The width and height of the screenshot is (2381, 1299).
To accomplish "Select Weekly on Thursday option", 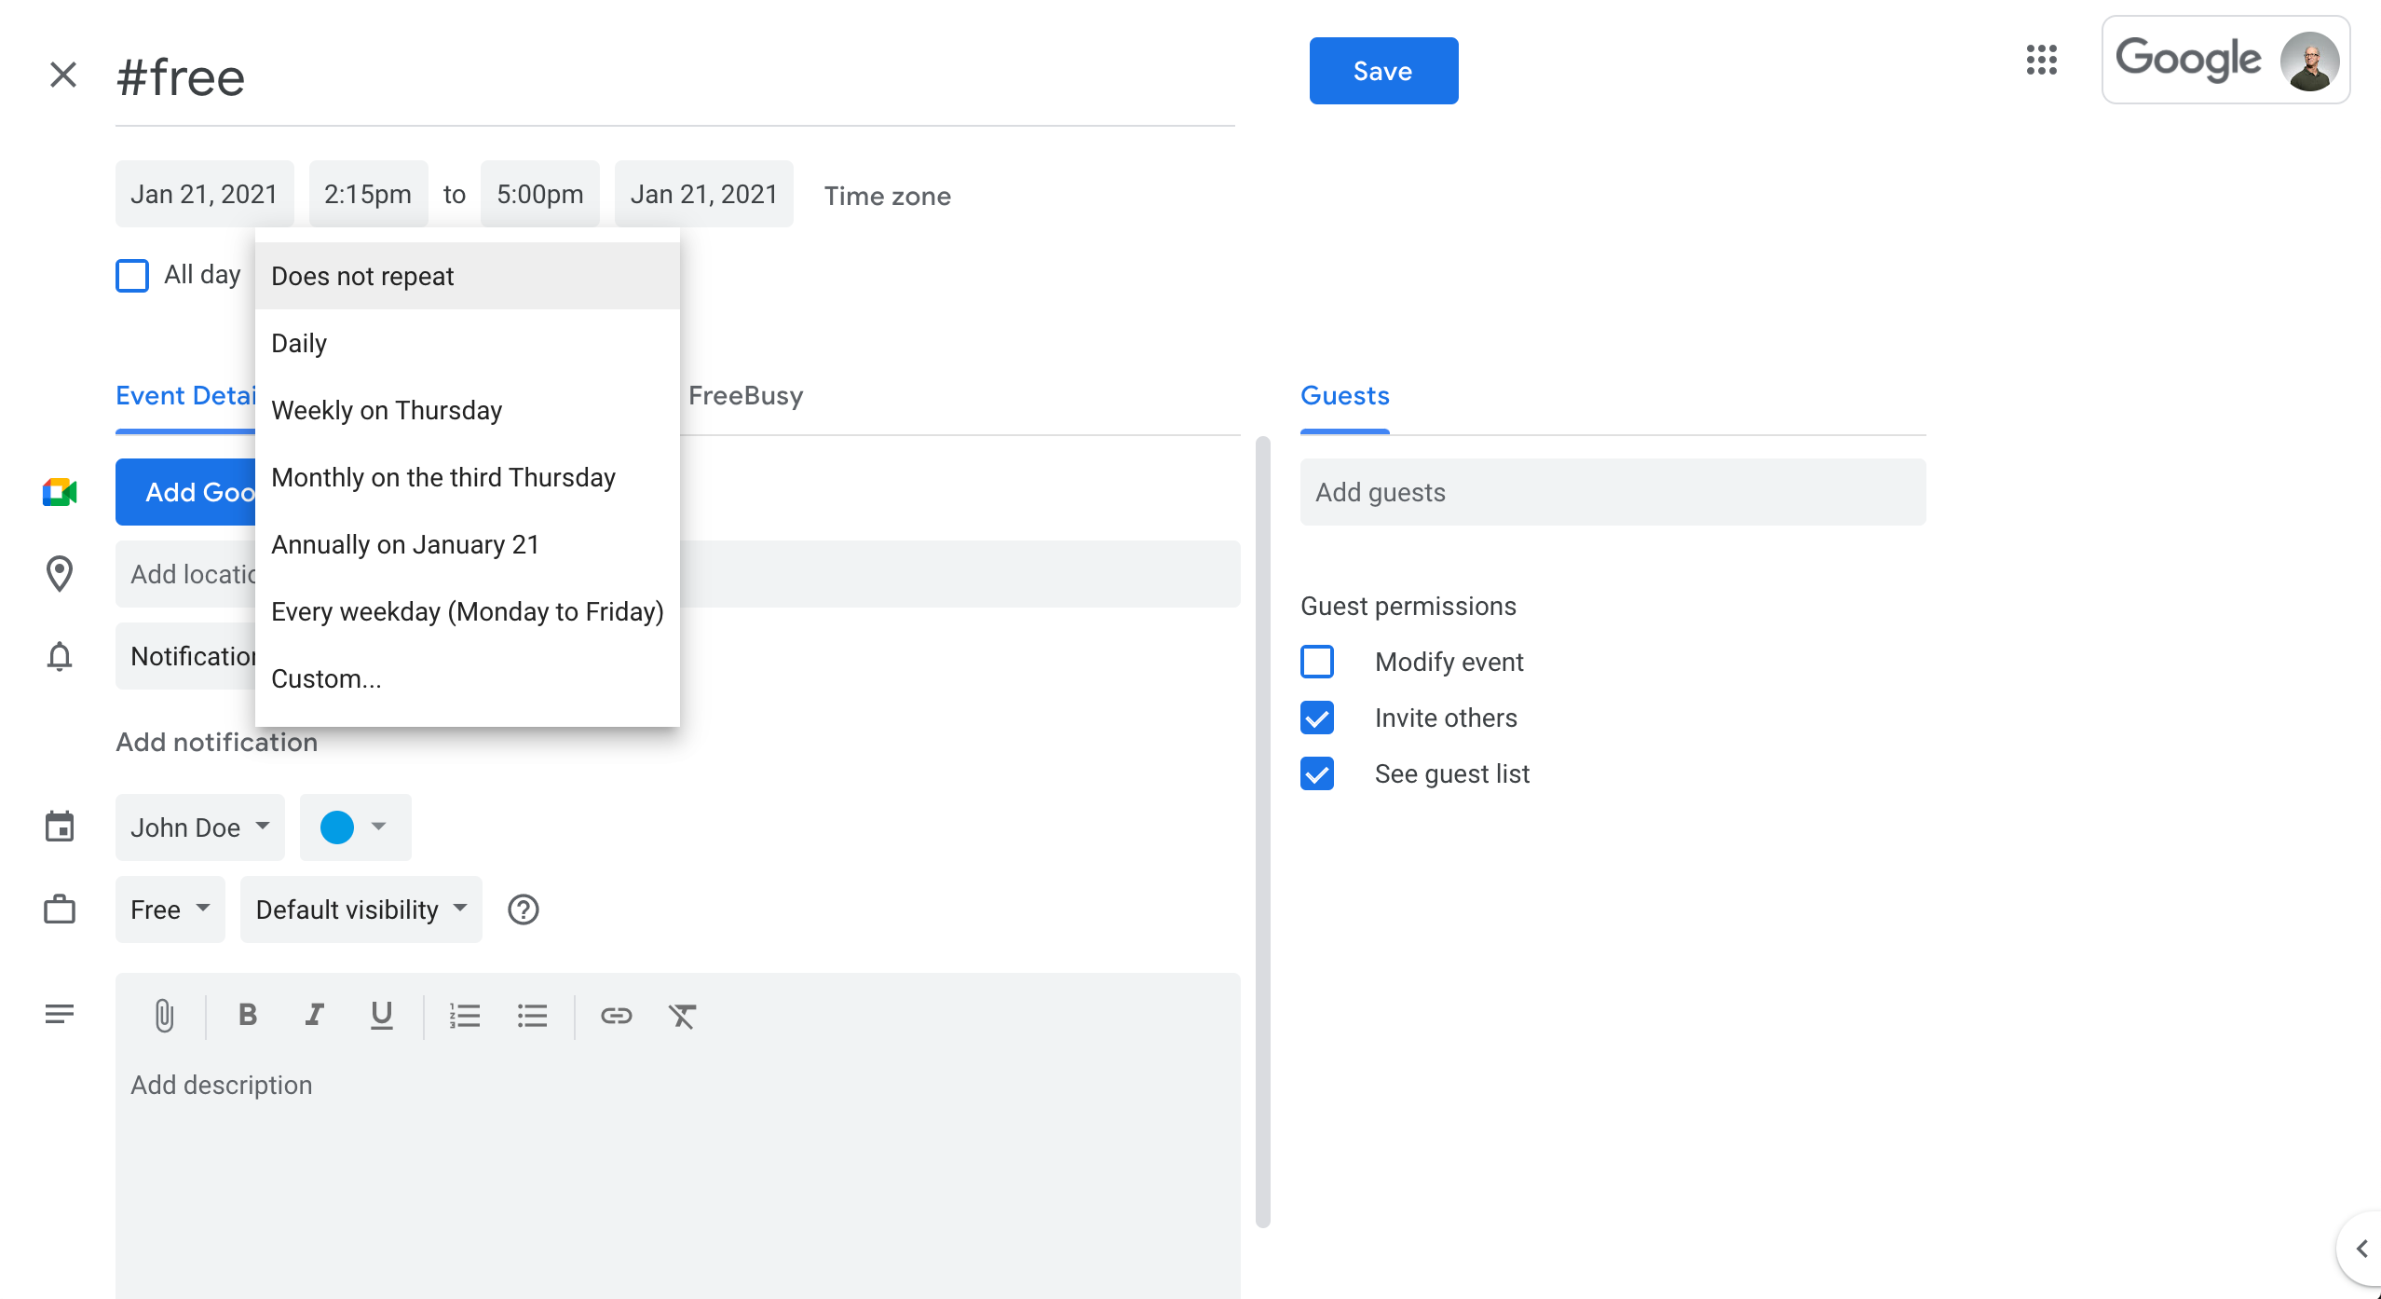I will click(x=387, y=410).
